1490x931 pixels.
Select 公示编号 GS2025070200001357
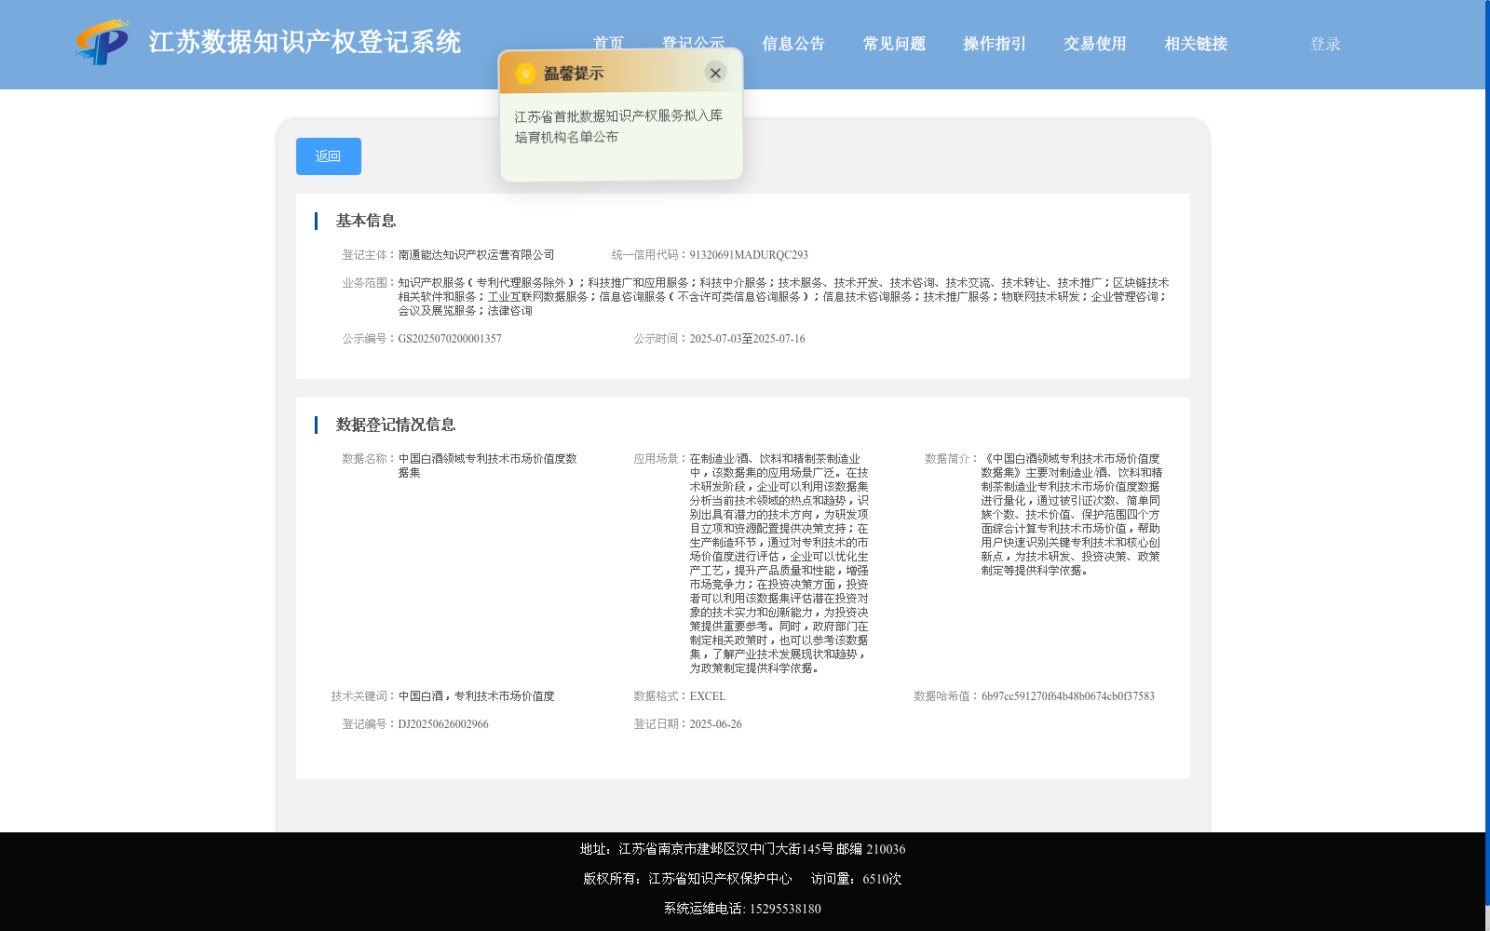[450, 339]
